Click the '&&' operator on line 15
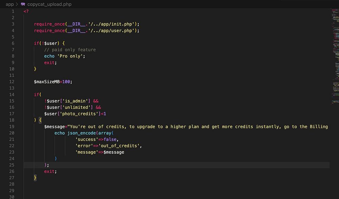339x199 pixels. [96, 101]
